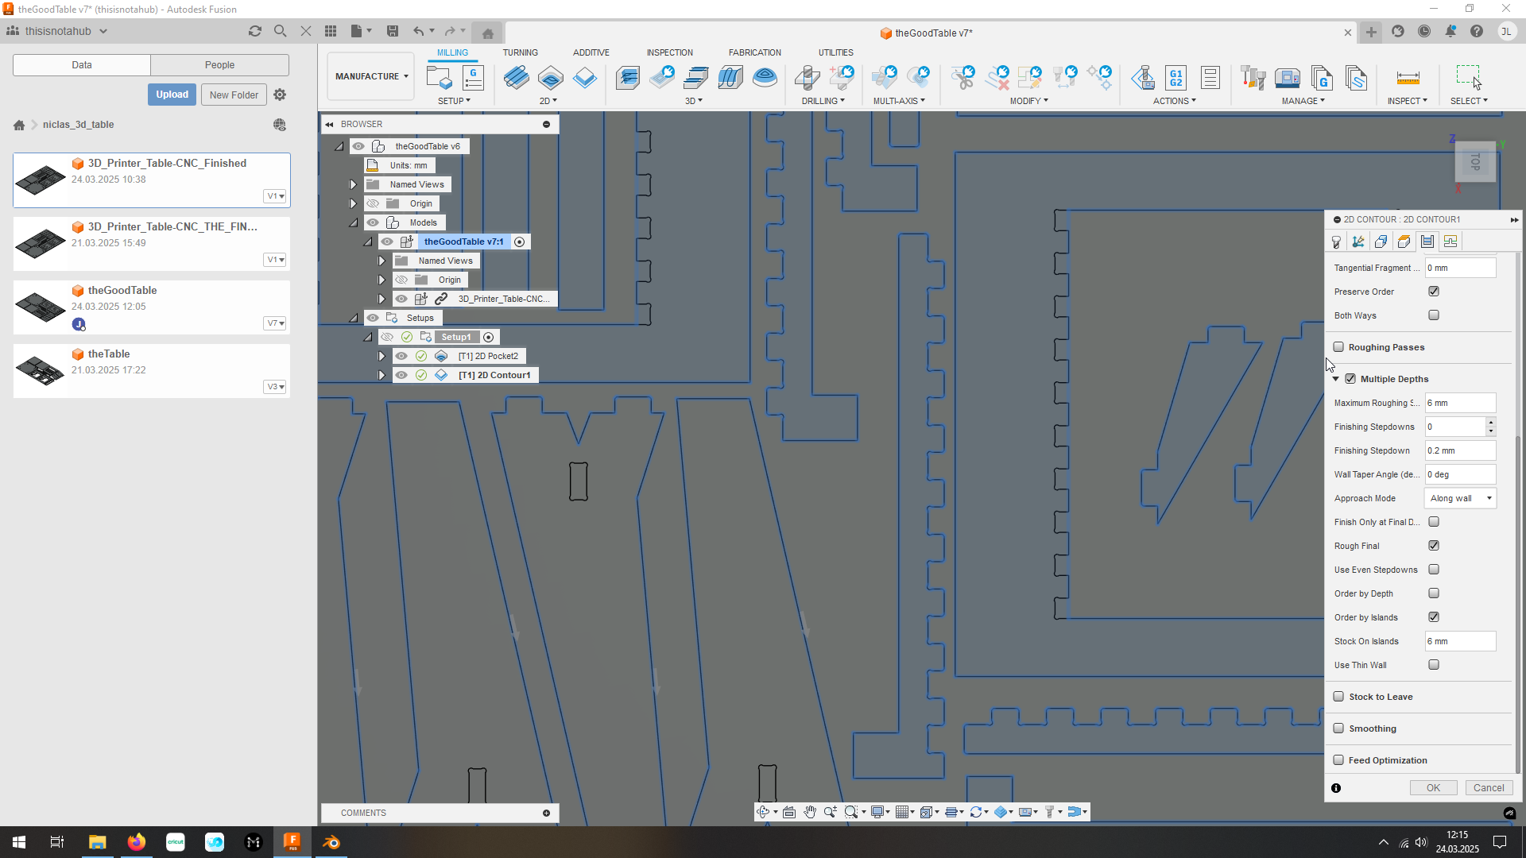This screenshot has width=1526, height=858.
Task: Enable the Both Ways checkbox
Action: [x=1434, y=315]
